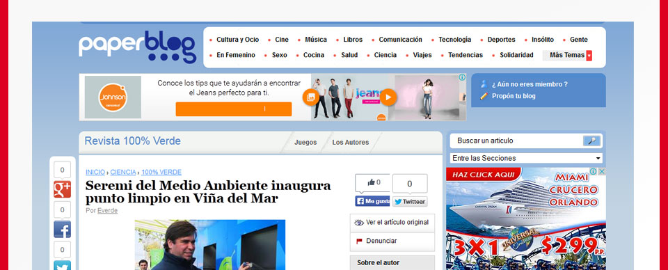Open the En Femenino section
The width and height of the screenshot is (668, 270).
[236, 55]
